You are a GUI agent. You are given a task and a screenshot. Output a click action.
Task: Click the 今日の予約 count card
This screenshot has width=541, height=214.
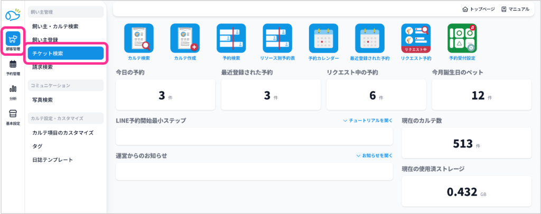(x=165, y=95)
